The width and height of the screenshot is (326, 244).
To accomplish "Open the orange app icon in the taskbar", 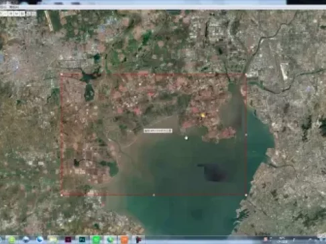I will 124,239.
